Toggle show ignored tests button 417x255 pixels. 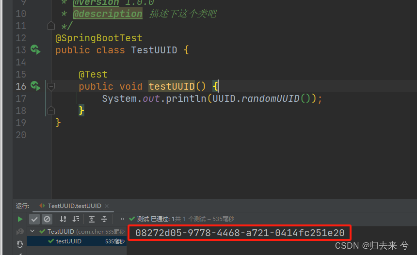pos(47,219)
